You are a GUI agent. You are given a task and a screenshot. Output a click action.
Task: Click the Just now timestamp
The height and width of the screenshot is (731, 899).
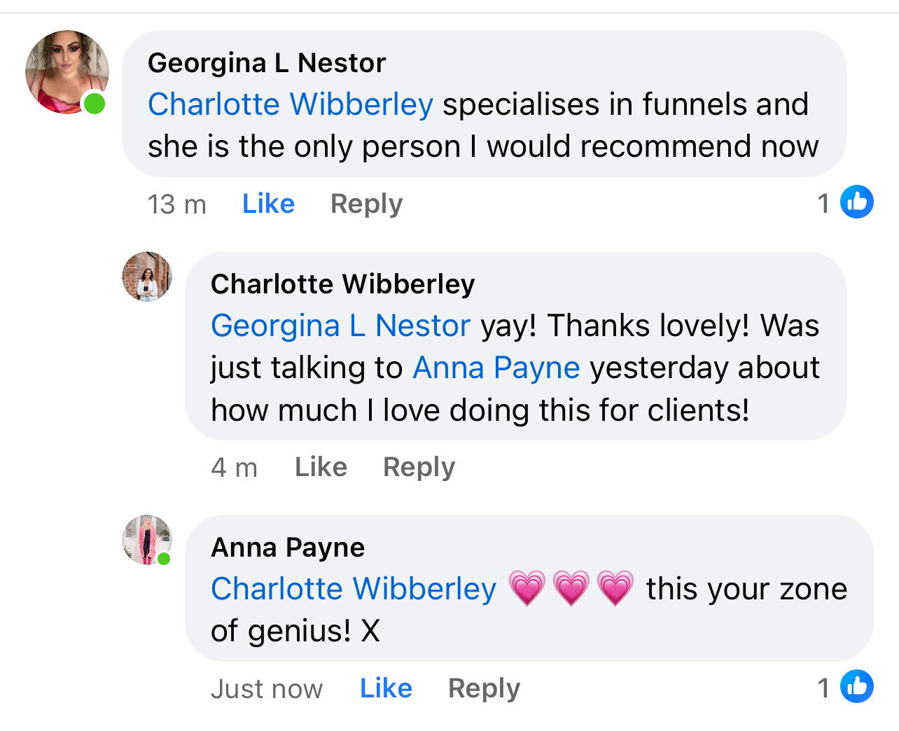click(x=267, y=689)
